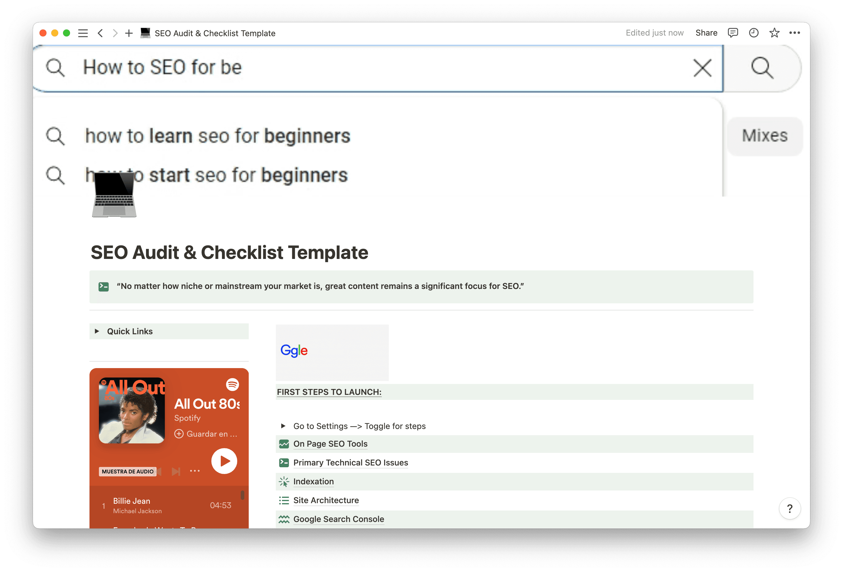Image resolution: width=843 pixels, height=572 pixels.
Task: Click the Spotify logo on the playlist embed
Action: [x=233, y=385]
